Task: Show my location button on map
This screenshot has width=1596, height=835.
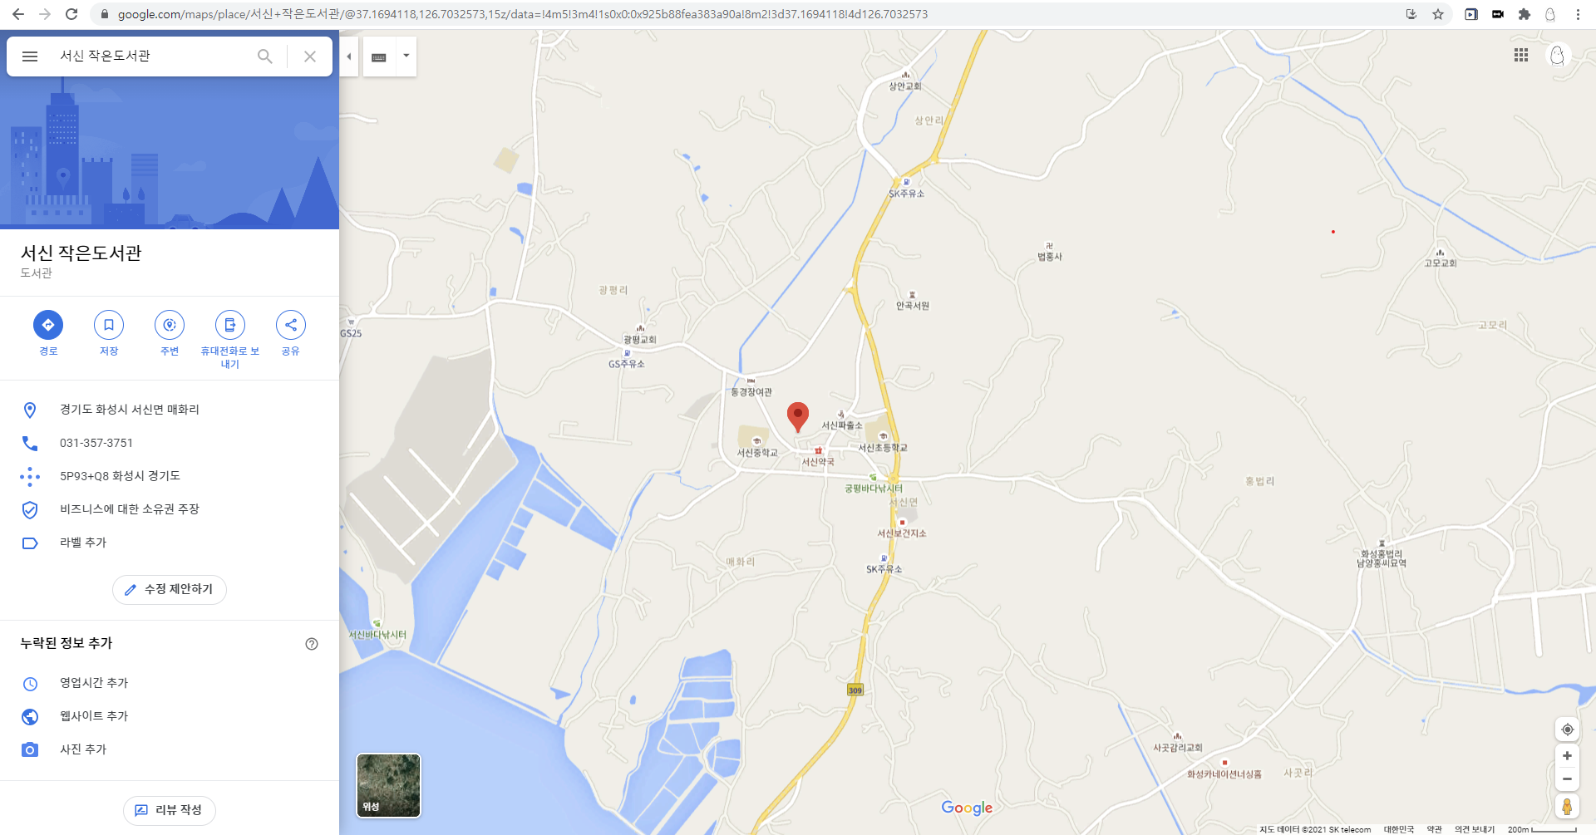Action: click(x=1567, y=729)
